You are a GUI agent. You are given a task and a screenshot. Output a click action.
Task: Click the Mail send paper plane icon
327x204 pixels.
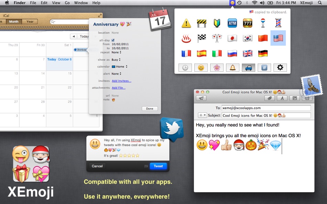point(201,98)
